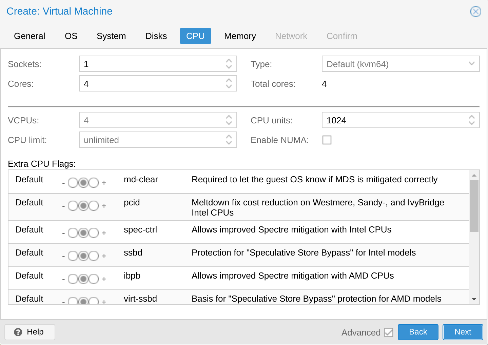
Task: Click the Cores input field
Action: [151, 84]
